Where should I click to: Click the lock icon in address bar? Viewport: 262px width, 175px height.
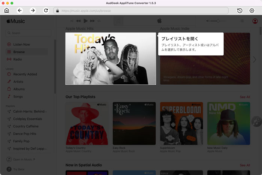[58, 11]
